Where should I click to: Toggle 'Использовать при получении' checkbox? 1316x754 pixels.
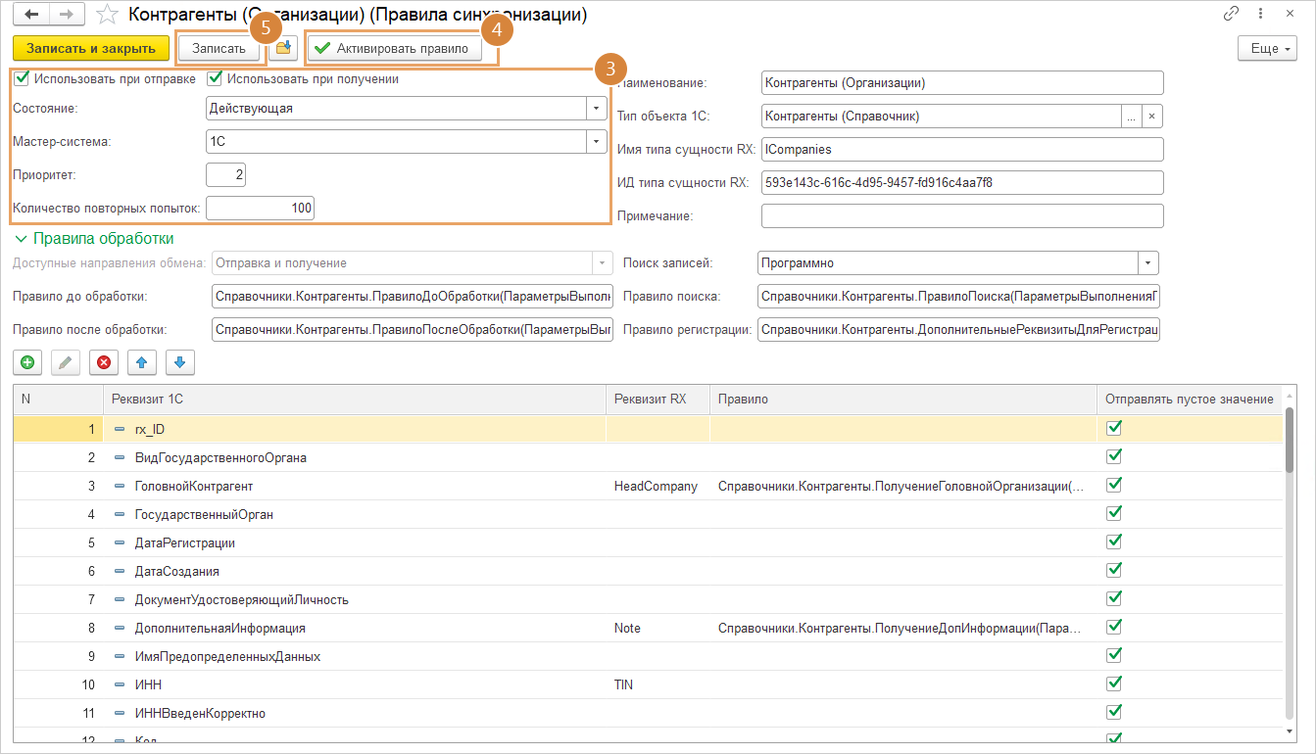(x=215, y=79)
